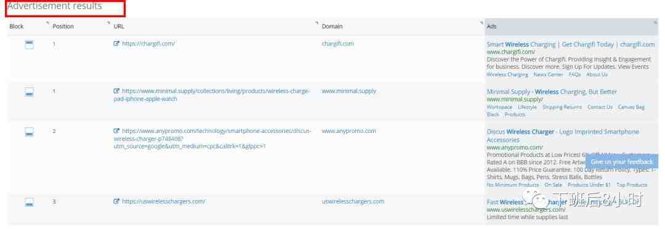Click position value 1 in the minimal.supply row

click(x=54, y=90)
